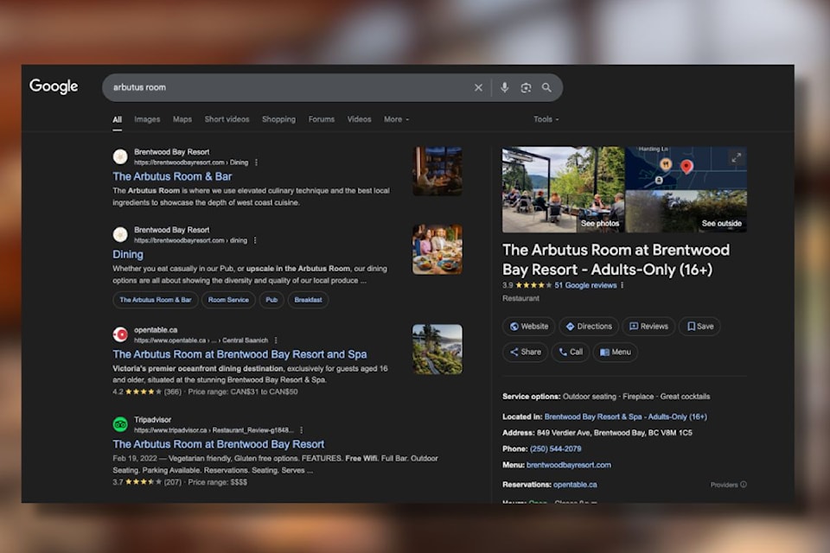Open Tripadvisor 'The Arbutus Room at Brentwood Bay Resort'
This screenshot has width=830, height=553.
pyautogui.click(x=218, y=444)
